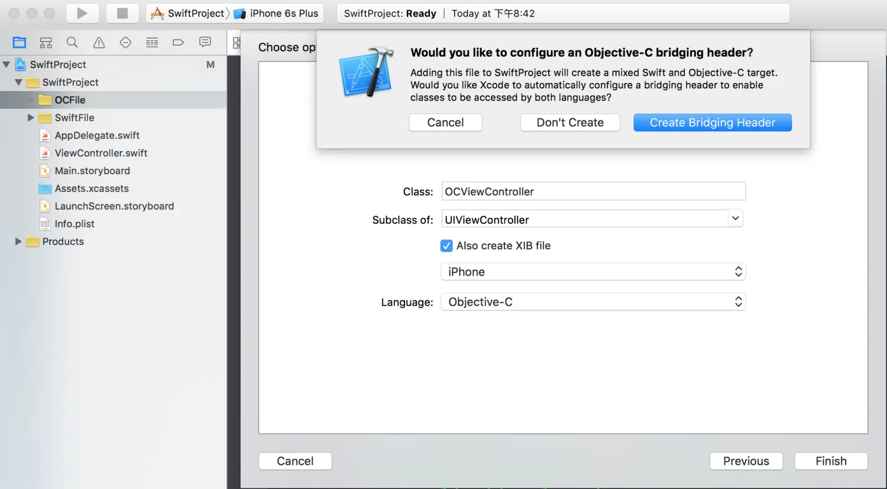Image resolution: width=887 pixels, height=489 pixels.
Task: Click the Class name field OCViewController
Action: [594, 192]
